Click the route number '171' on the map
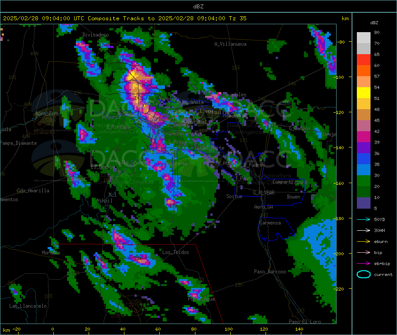397x335 pixels. [243, 140]
